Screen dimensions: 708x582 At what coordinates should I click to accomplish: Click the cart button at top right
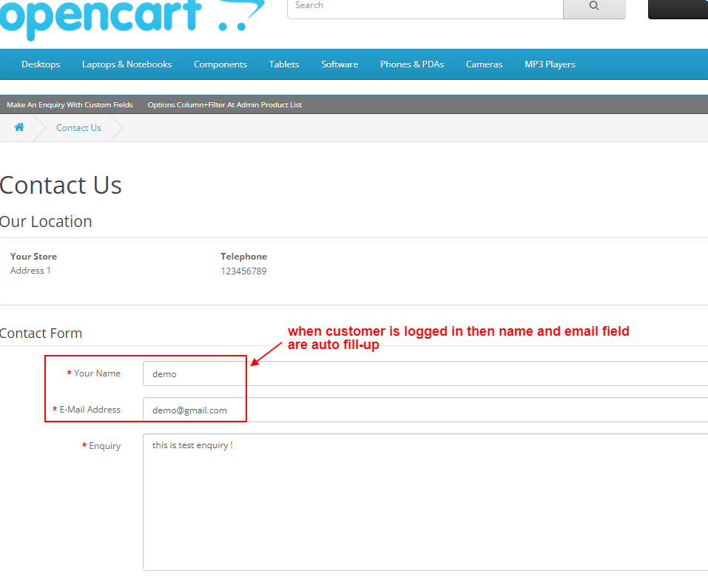678,8
